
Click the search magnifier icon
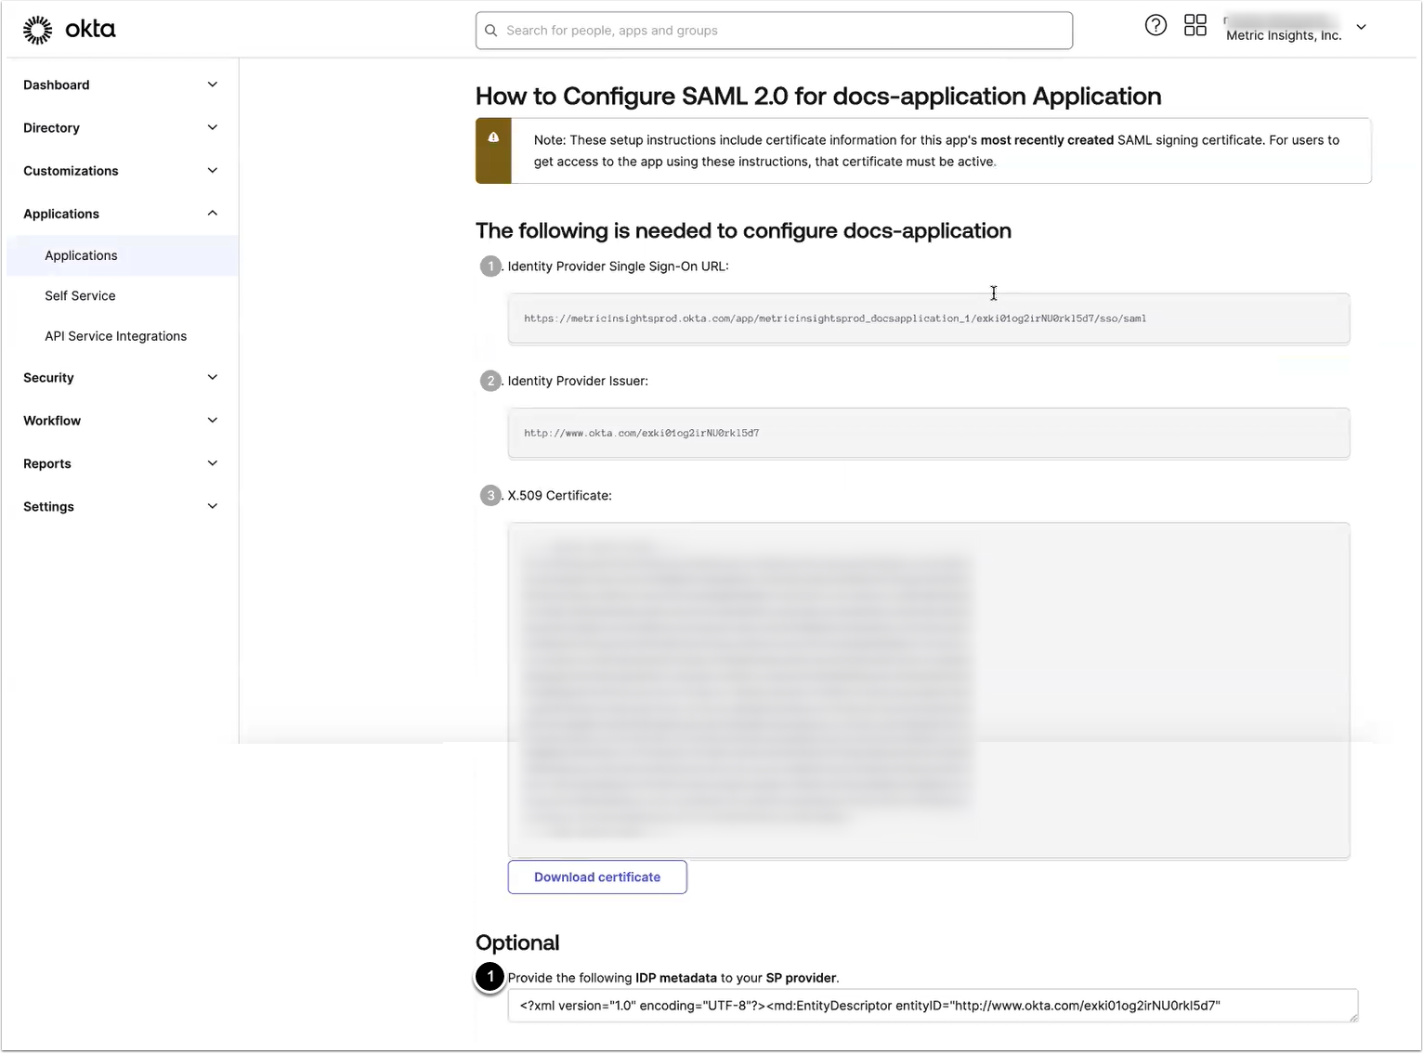coord(491,31)
